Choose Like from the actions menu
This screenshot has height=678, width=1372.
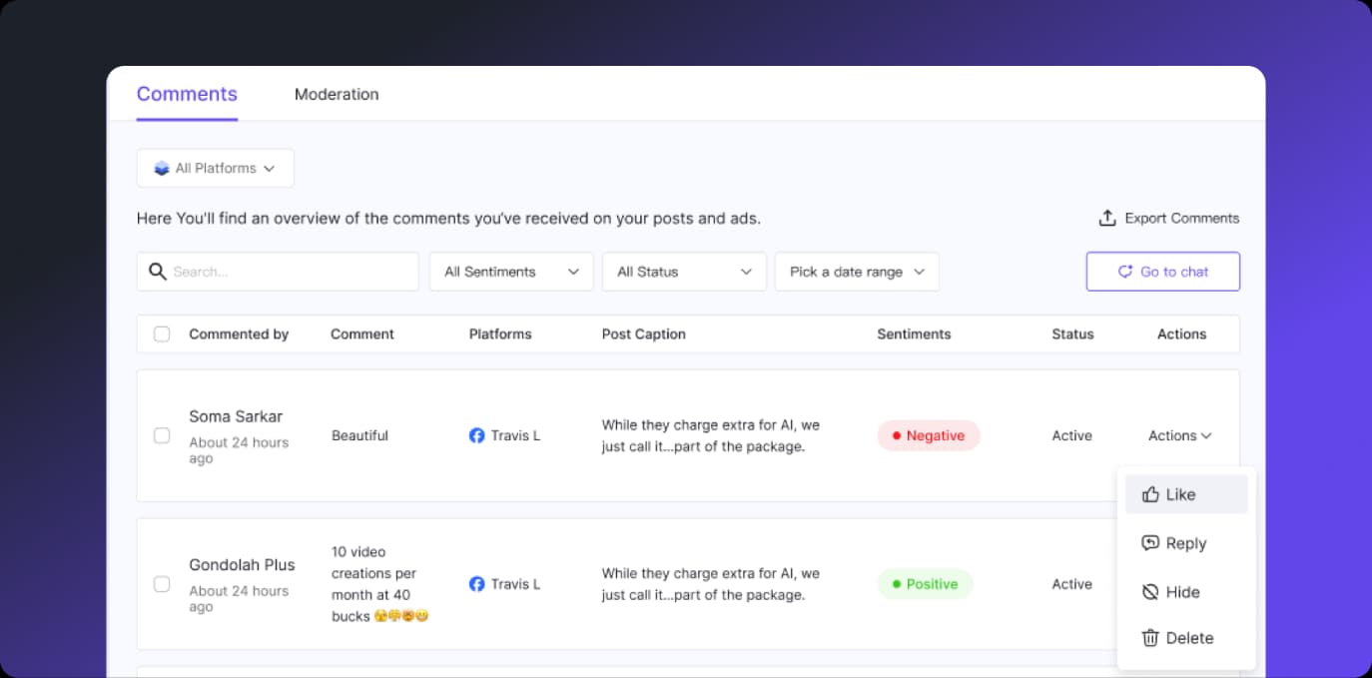pos(1186,494)
